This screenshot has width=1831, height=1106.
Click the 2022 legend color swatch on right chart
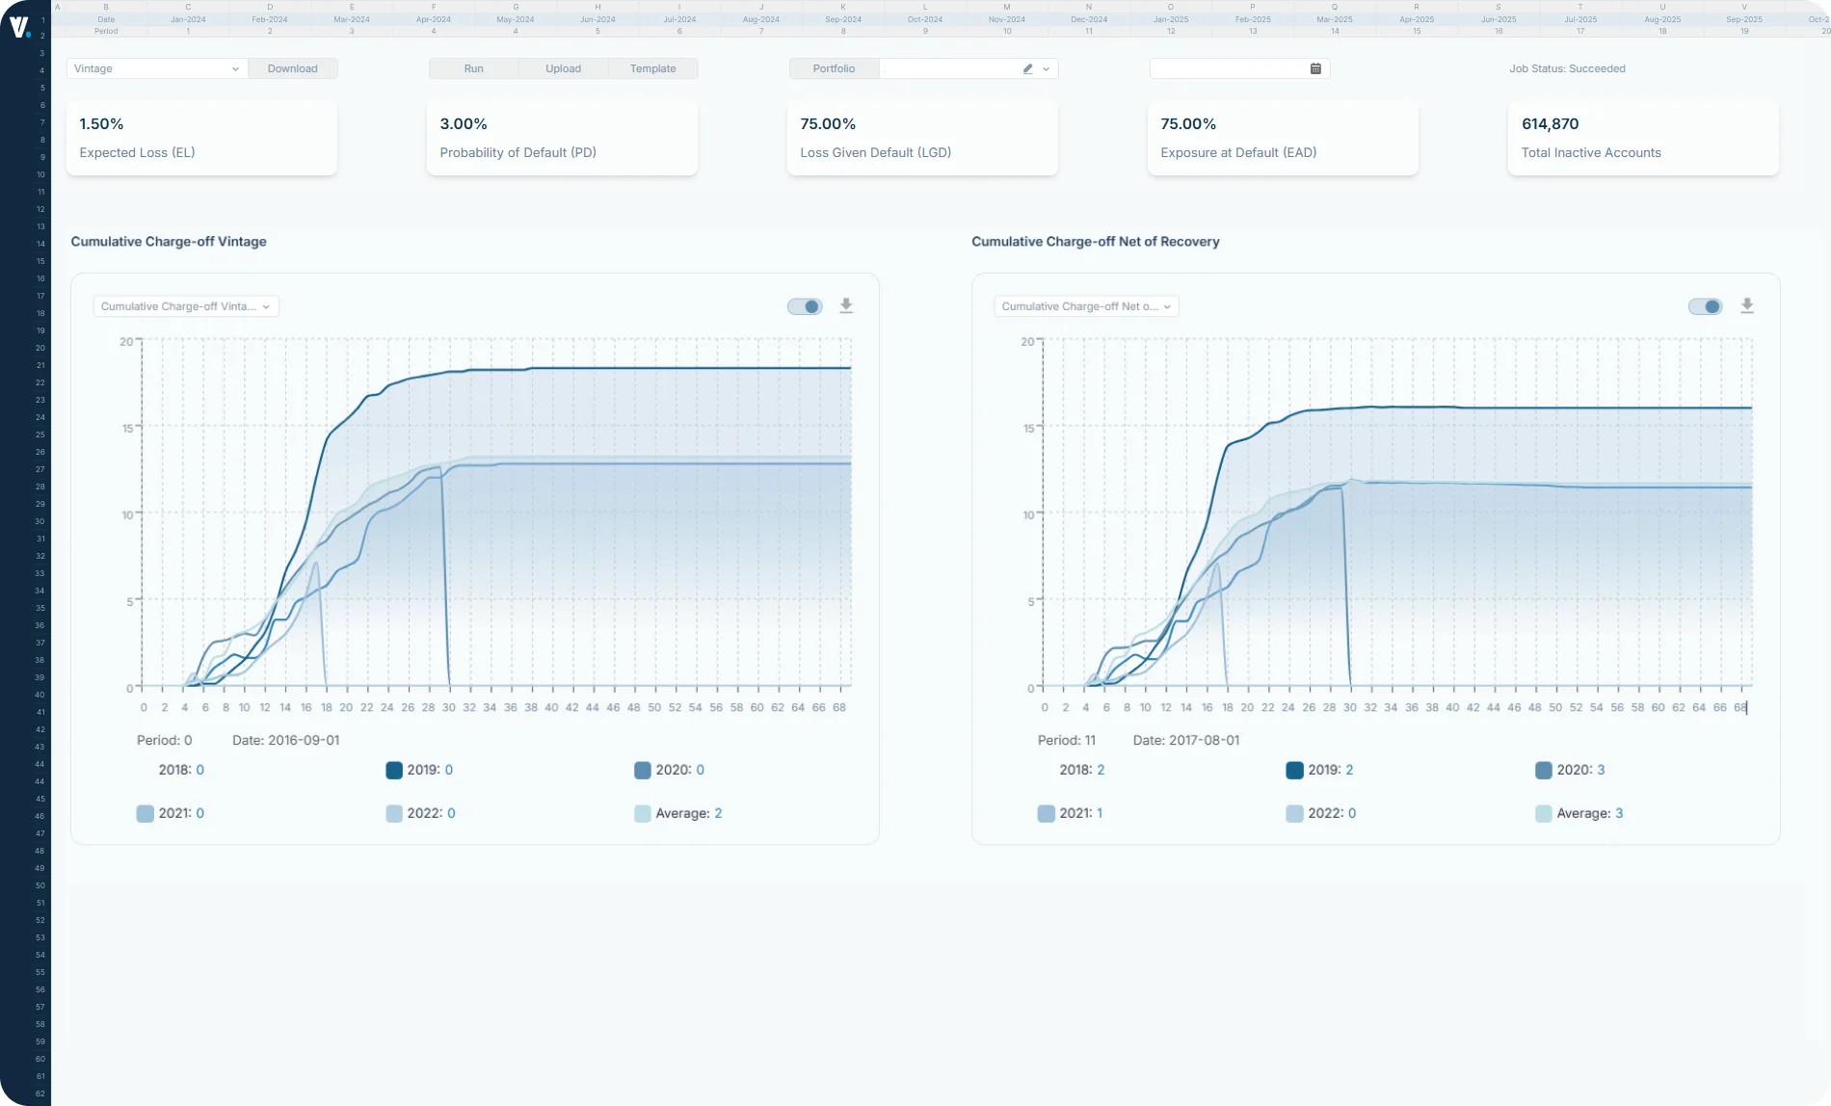click(x=1294, y=813)
